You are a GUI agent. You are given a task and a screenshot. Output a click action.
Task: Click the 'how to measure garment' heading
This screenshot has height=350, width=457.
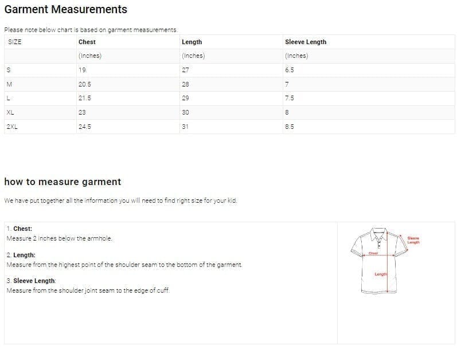[63, 182]
